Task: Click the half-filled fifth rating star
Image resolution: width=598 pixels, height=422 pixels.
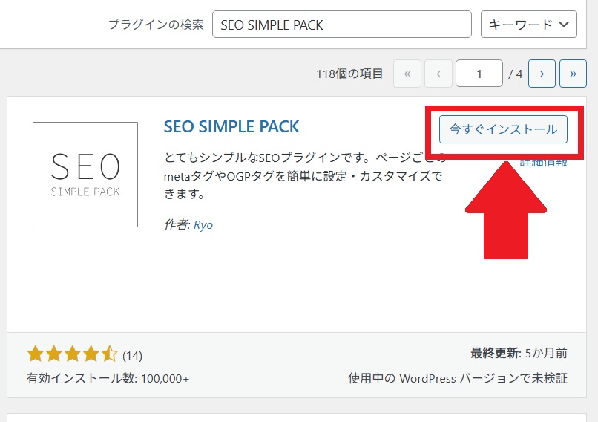Action: (109, 354)
